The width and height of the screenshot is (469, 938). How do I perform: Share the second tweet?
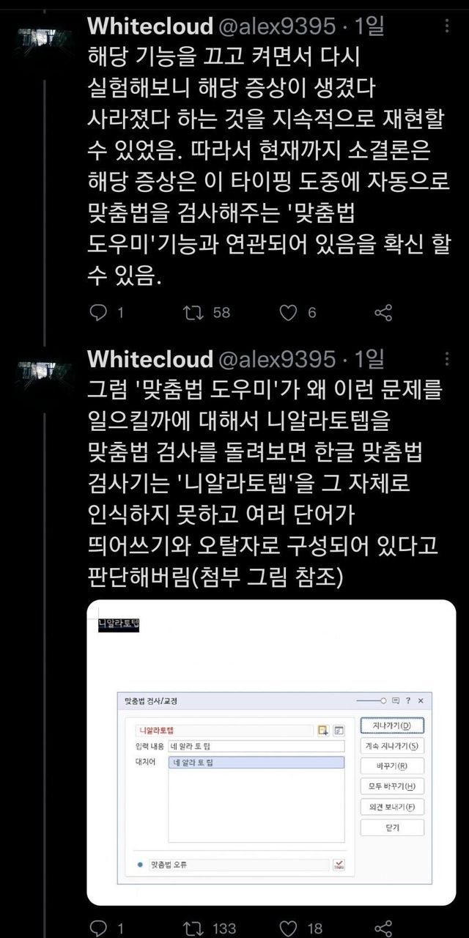(383, 928)
